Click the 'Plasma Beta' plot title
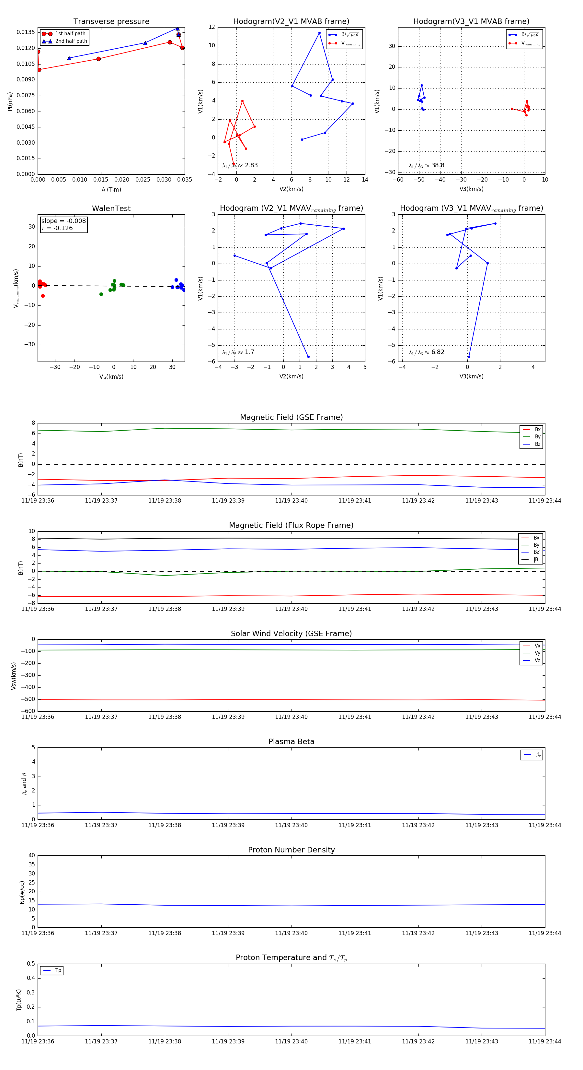 291,742
